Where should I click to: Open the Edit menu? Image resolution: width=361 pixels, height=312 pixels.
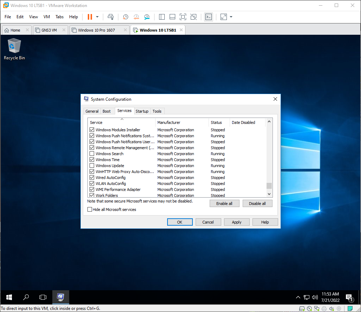point(20,17)
